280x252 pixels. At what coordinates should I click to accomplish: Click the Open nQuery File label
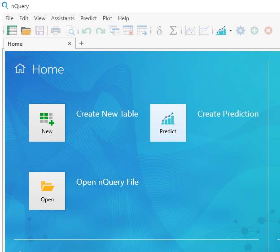coord(107,182)
